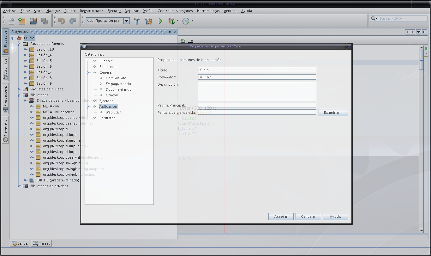Image resolution: width=431 pixels, height=256 pixels.
Task: Collapse the Generar category node
Action: (x=88, y=73)
